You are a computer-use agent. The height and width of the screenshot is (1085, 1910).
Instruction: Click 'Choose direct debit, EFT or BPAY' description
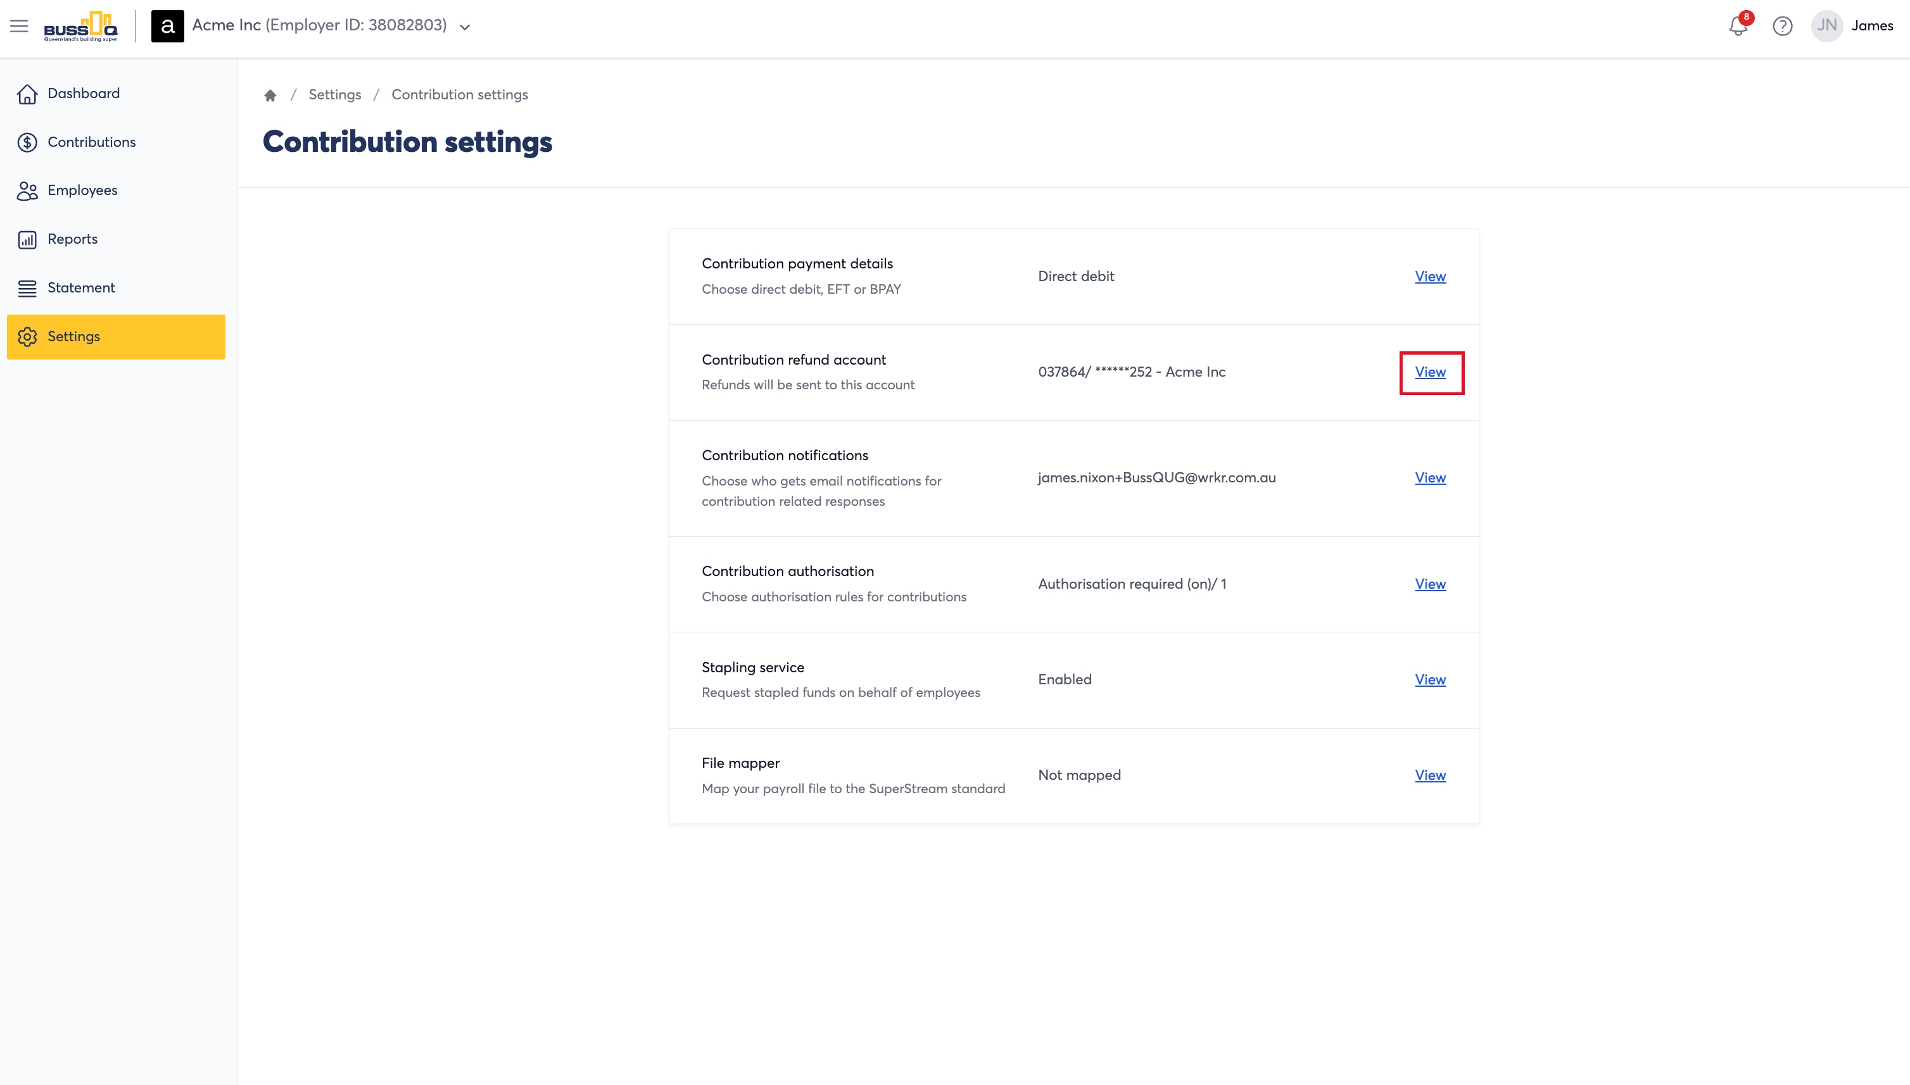point(800,289)
